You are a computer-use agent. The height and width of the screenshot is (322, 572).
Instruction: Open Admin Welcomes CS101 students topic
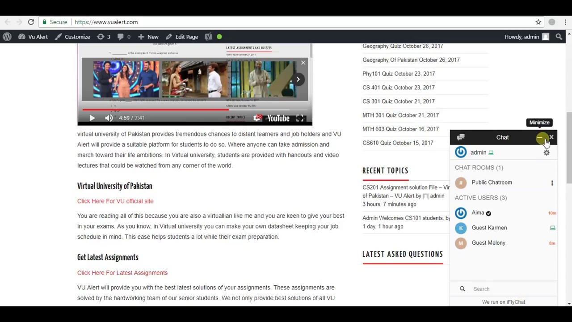[x=403, y=218]
